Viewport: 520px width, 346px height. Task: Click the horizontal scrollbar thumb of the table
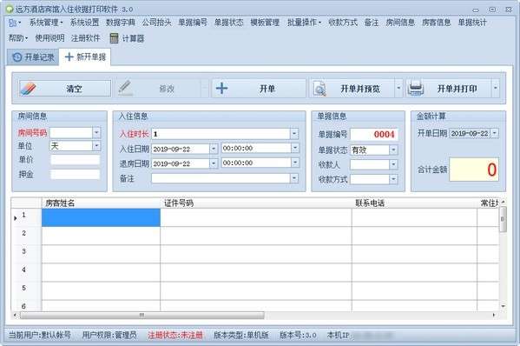click(142, 315)
